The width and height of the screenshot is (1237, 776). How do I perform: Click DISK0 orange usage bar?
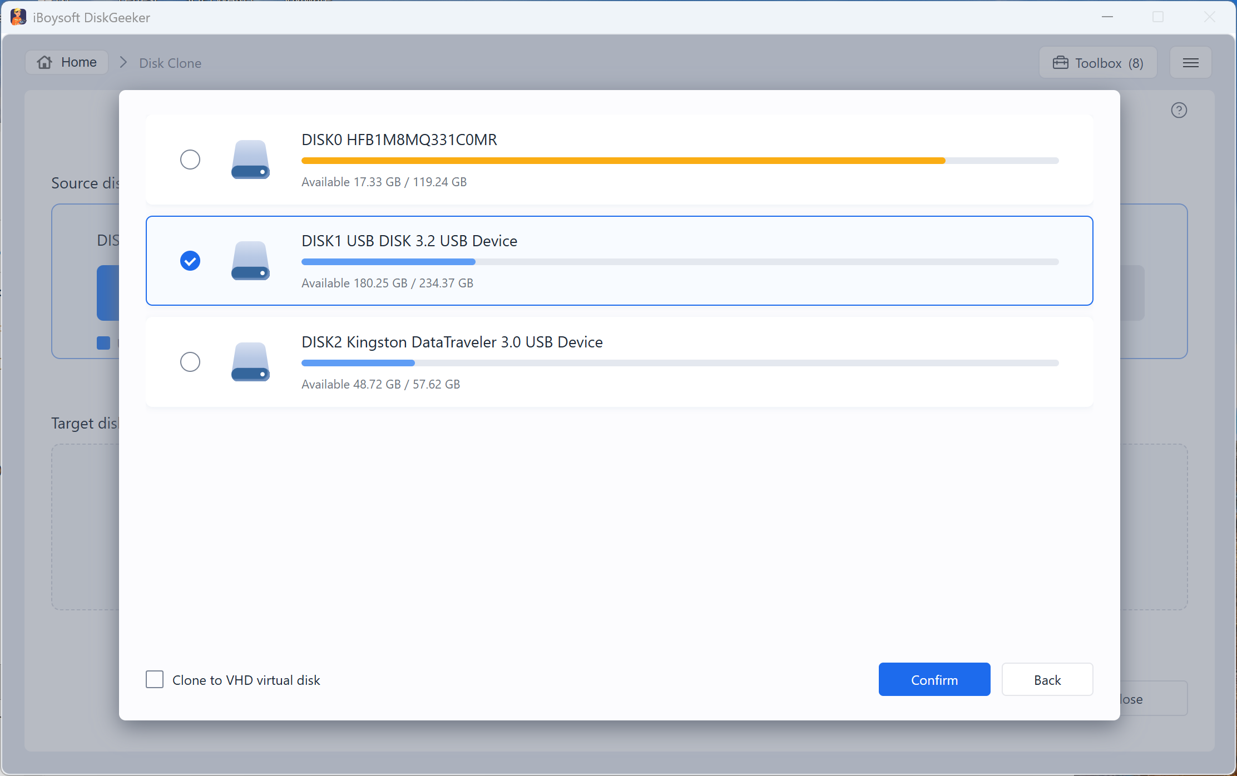[623, 161]
